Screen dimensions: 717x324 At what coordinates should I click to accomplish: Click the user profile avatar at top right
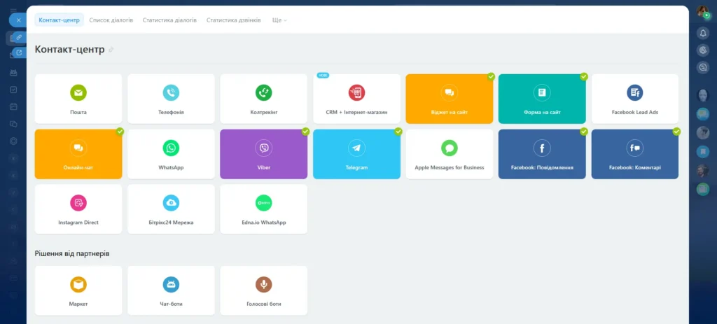click(703, 11)
